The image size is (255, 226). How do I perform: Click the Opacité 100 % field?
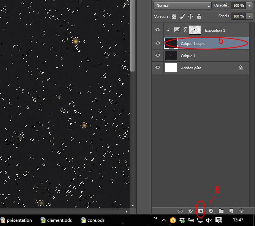pyautogui.click(x=239, y=6)
